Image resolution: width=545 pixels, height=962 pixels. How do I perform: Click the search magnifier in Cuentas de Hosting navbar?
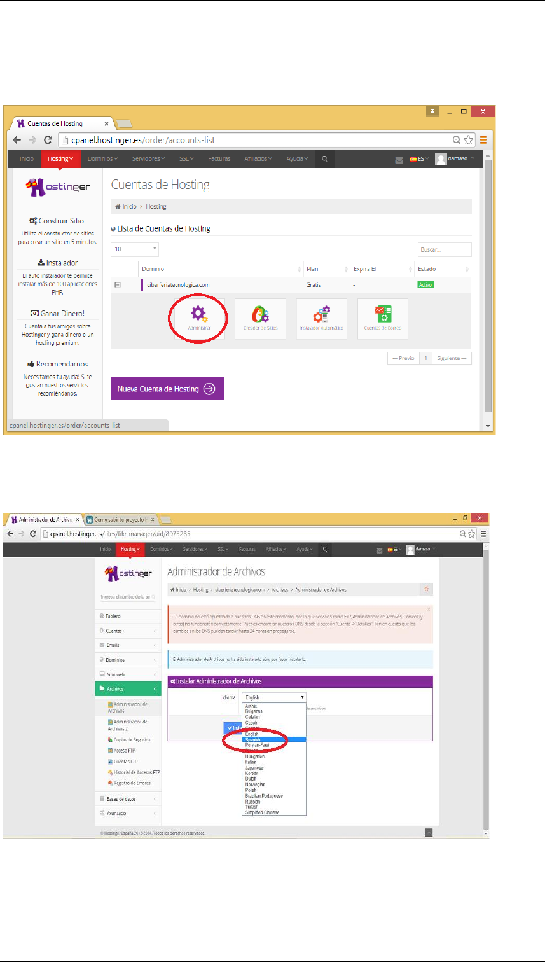point(324,159)
